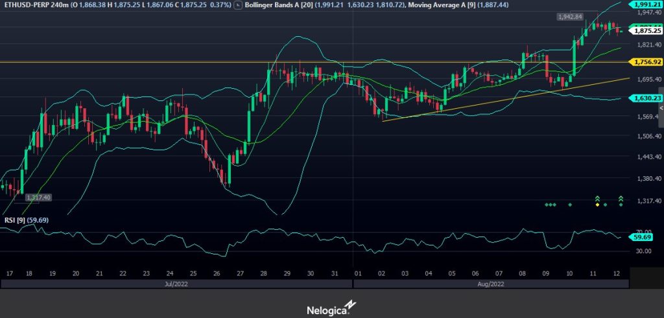Image resolution: width=664 pixels, height=318 pixels.
Task: Click the RSI value tag 59.69
Action: [x=644, y=238]
